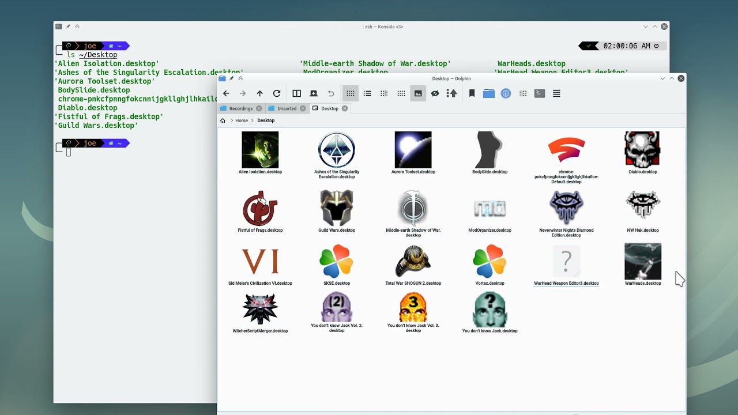Toggle image previews in Dolphin

418,93
